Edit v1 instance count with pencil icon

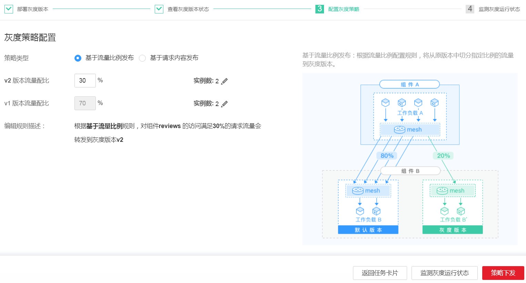[224, 104]
